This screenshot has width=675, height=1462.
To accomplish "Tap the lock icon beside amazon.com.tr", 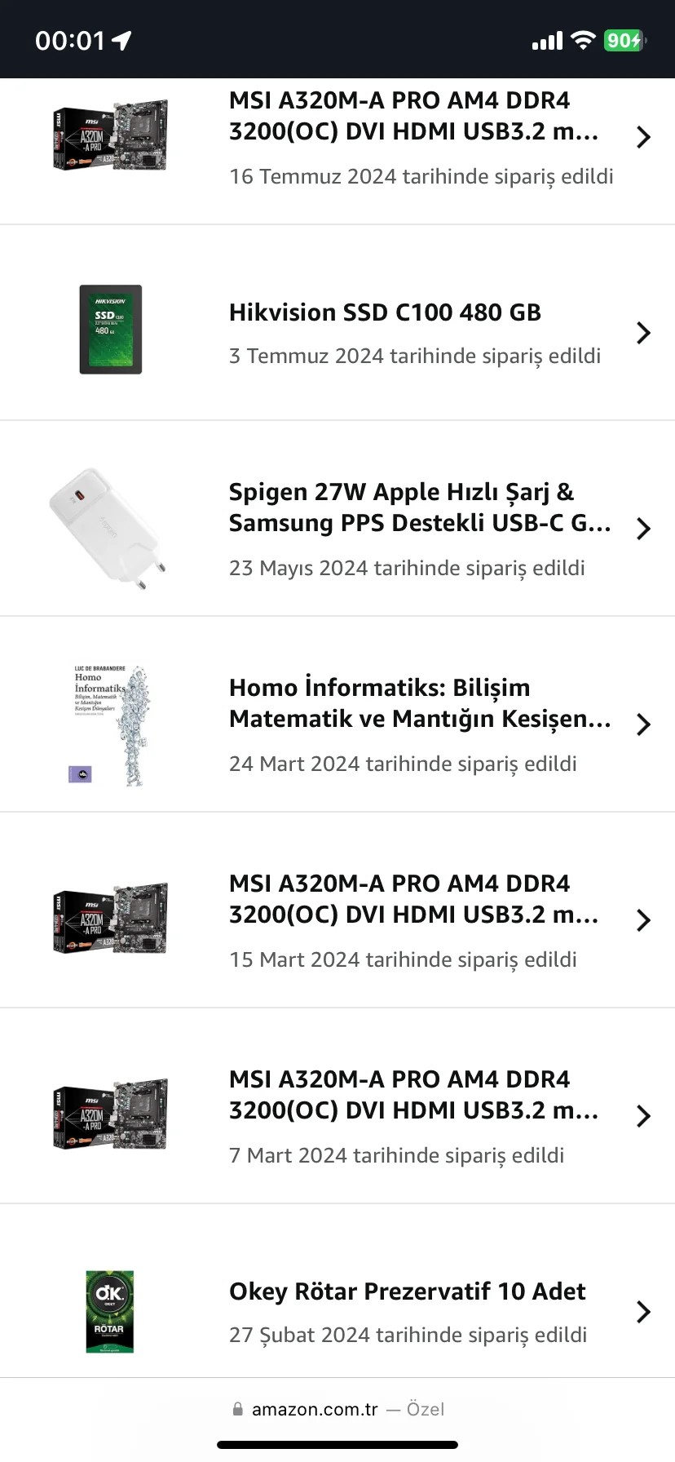I will pyautogui.click(x=238, y=1409).
